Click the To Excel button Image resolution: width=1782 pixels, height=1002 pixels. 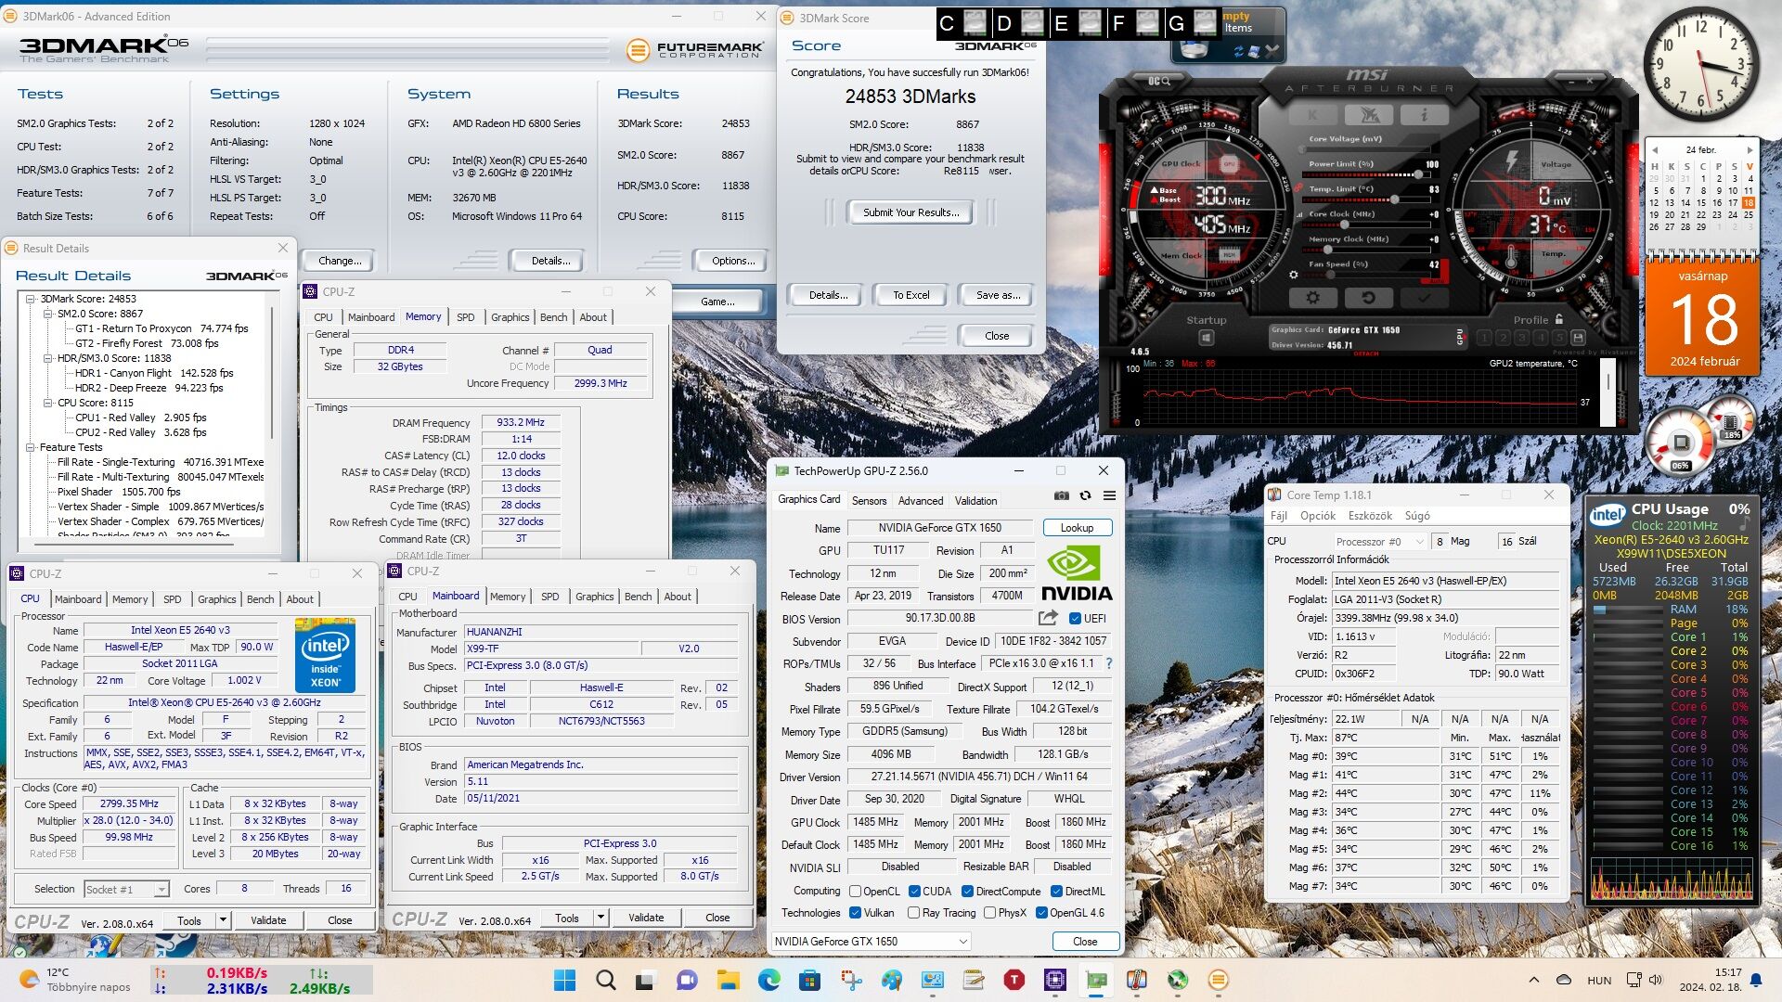(910, 295)
